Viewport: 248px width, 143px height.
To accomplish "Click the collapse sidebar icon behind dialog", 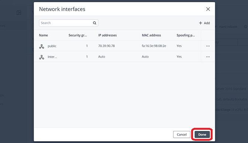I will [x=19, y=13].
